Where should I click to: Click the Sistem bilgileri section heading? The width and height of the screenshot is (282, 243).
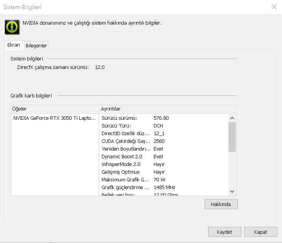pyautogui.click(x=27, y=59)
